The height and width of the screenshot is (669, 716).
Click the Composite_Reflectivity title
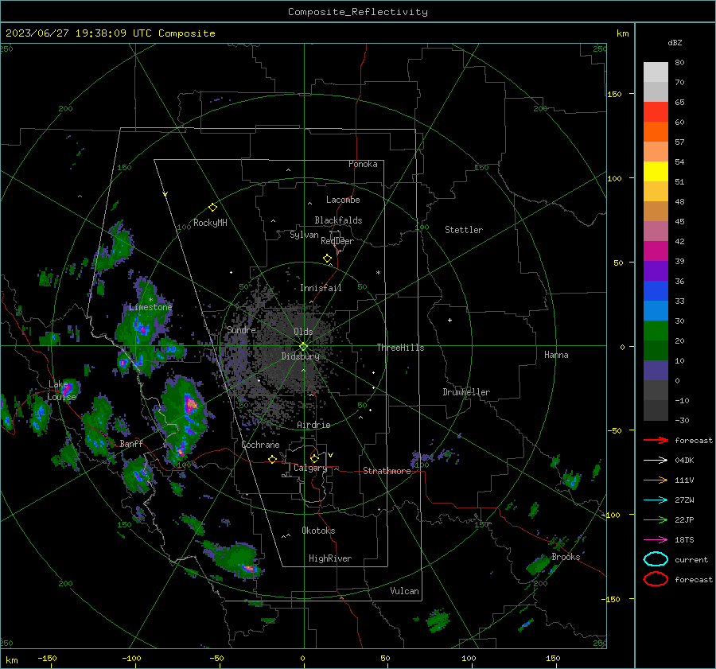point(358,12)
